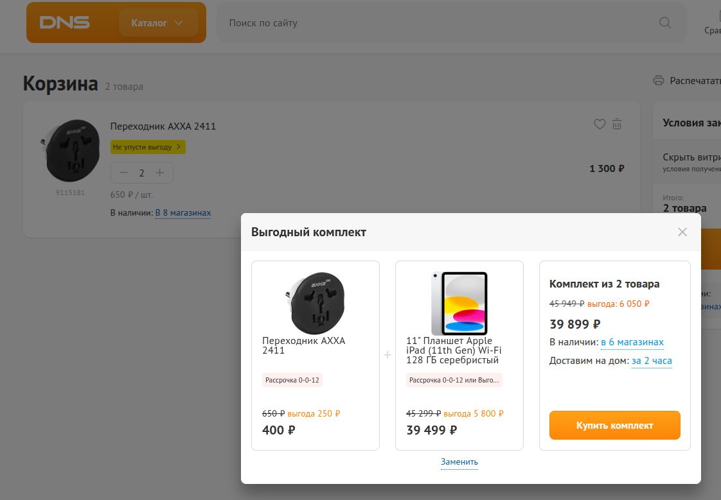Viewport: 721px width, 500px height.
Task: Decrease quantity with minus button
Action: [x=123, y=173]
